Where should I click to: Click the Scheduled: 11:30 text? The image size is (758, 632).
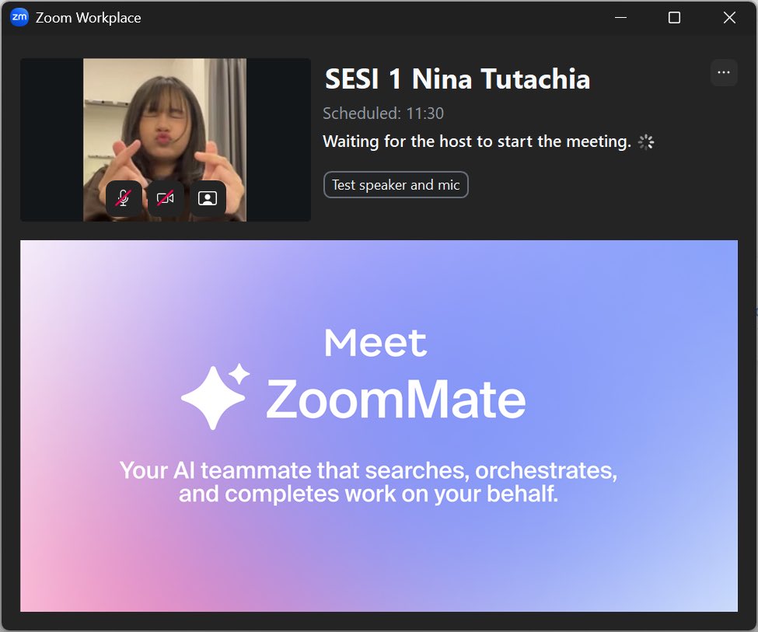382,113
